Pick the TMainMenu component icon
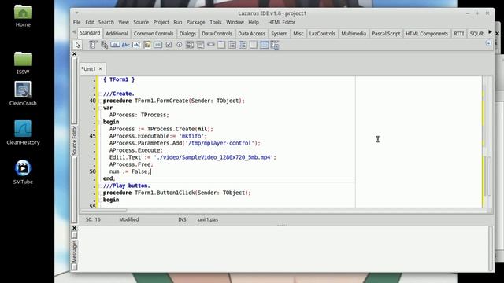Screen dimensions: 504x283 (x=93, y=45)
